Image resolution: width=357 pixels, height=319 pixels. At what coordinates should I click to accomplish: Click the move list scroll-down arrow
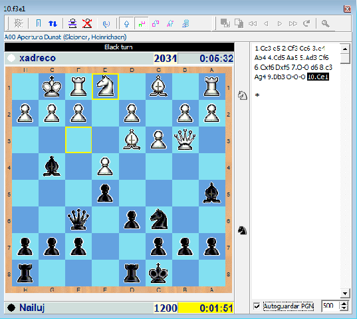coord(345,294)
